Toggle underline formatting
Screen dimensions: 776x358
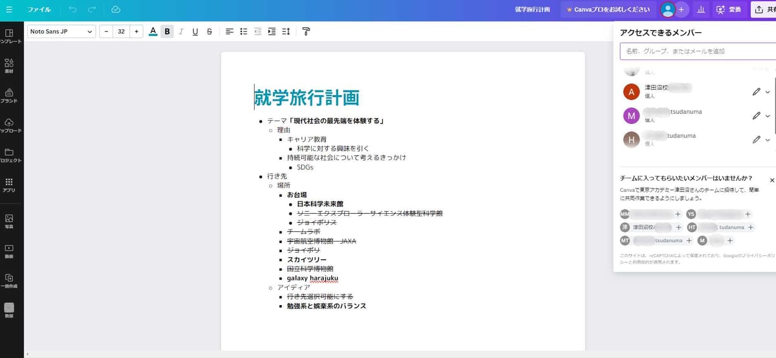tap(195, 31)
